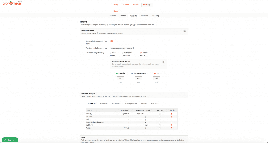Open the Macronutrients info icon
Viewport: 268px width, 143px height.
[185, 31]
